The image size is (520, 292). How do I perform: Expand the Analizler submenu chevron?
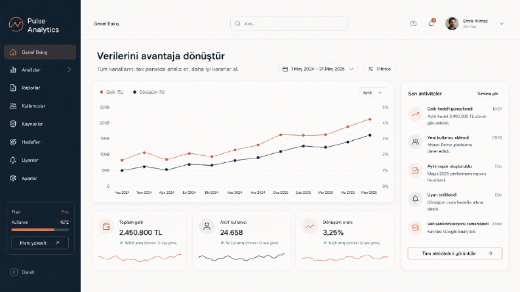69,70
